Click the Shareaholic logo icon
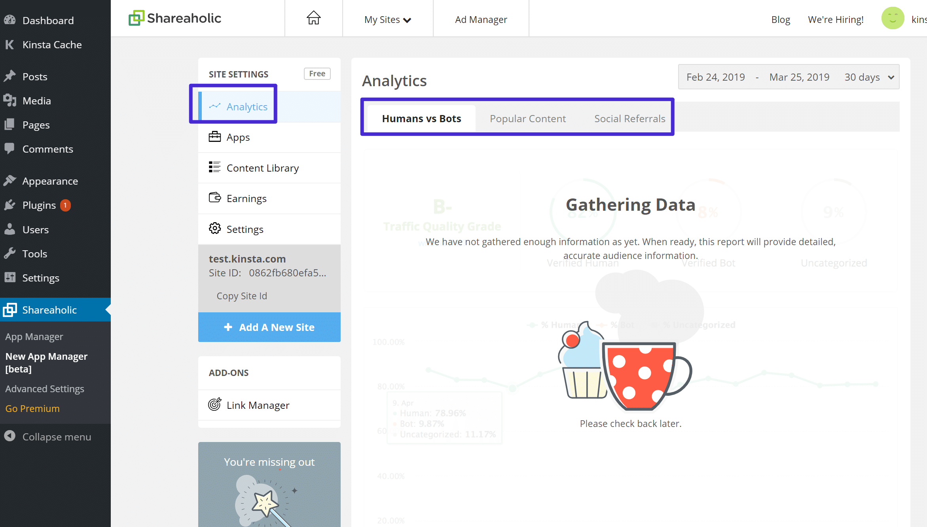Viewport: 927px width, 527px height. [137, 18]
